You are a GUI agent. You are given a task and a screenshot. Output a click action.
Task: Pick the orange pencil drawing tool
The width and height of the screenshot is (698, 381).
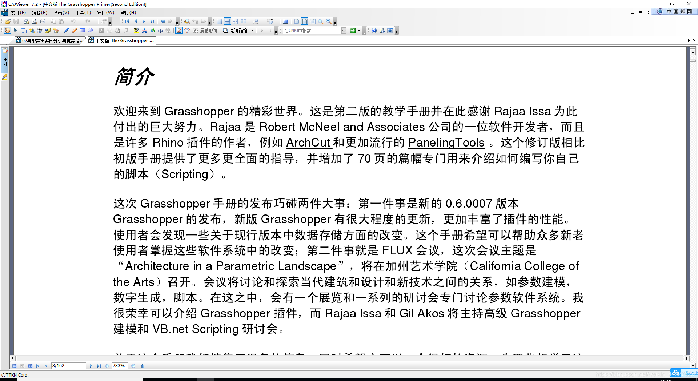[x=75, y=31]
